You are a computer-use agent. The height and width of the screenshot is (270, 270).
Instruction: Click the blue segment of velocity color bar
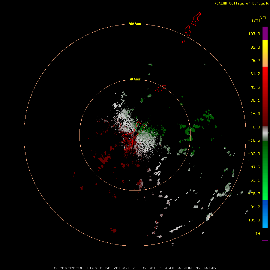click(265, 214)
